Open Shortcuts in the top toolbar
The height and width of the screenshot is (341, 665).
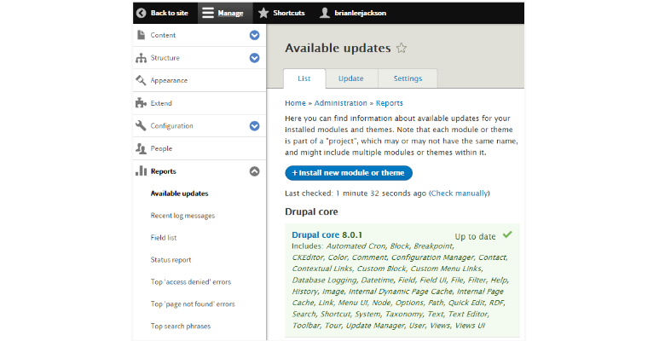point(281,13)
